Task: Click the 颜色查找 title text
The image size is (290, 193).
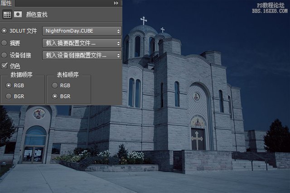Action: click(37, 14)
